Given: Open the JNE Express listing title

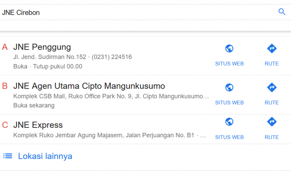Looking at the screenshot, I should [x=38, y=125].
